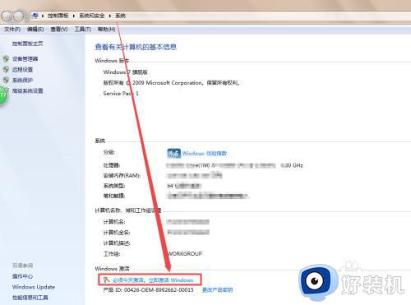Open 设备管理器 from the sidebar

pyautogui.click(x=25, y=59)
